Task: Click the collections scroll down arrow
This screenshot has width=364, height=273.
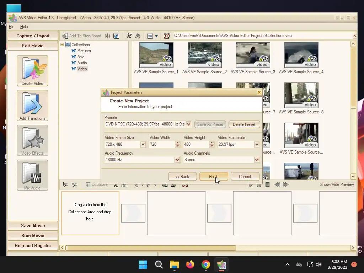Action: click(353, 176)
